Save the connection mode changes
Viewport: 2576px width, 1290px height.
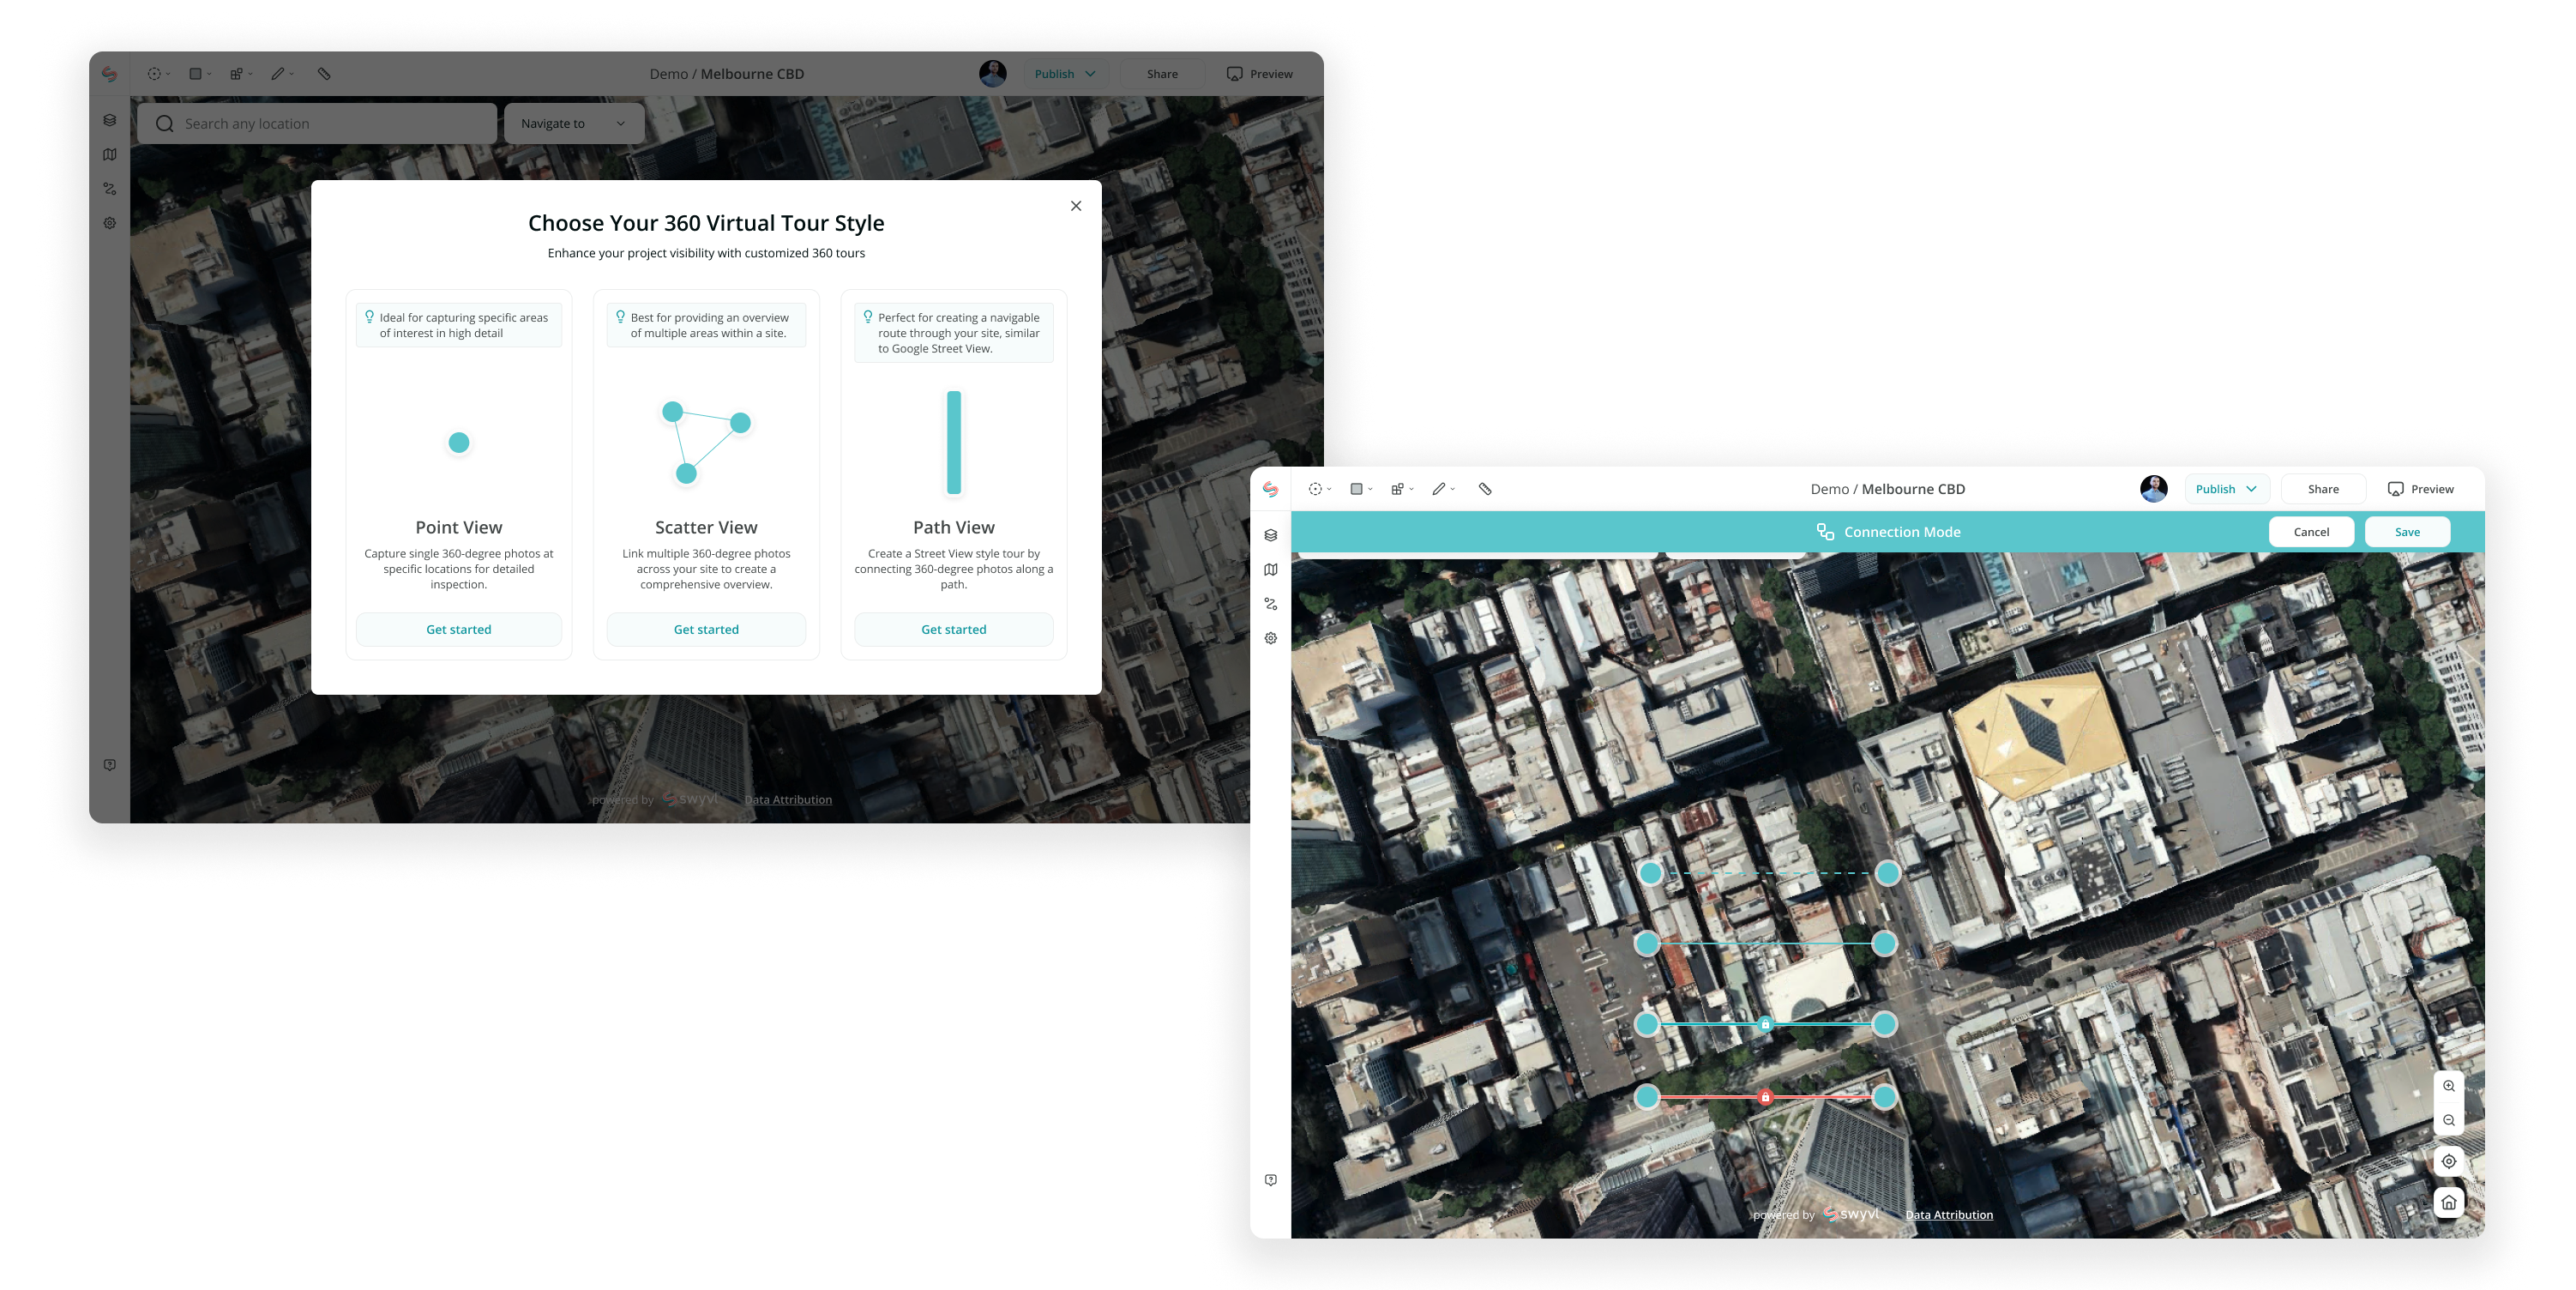[x=2407, y=532]
